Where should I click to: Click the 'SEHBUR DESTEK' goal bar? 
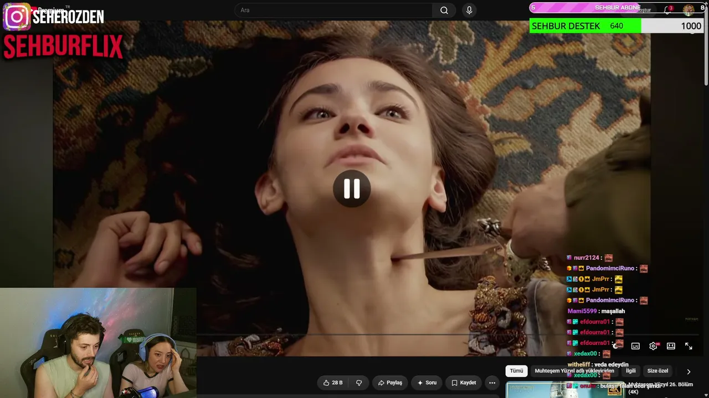(x=616, y=26)
